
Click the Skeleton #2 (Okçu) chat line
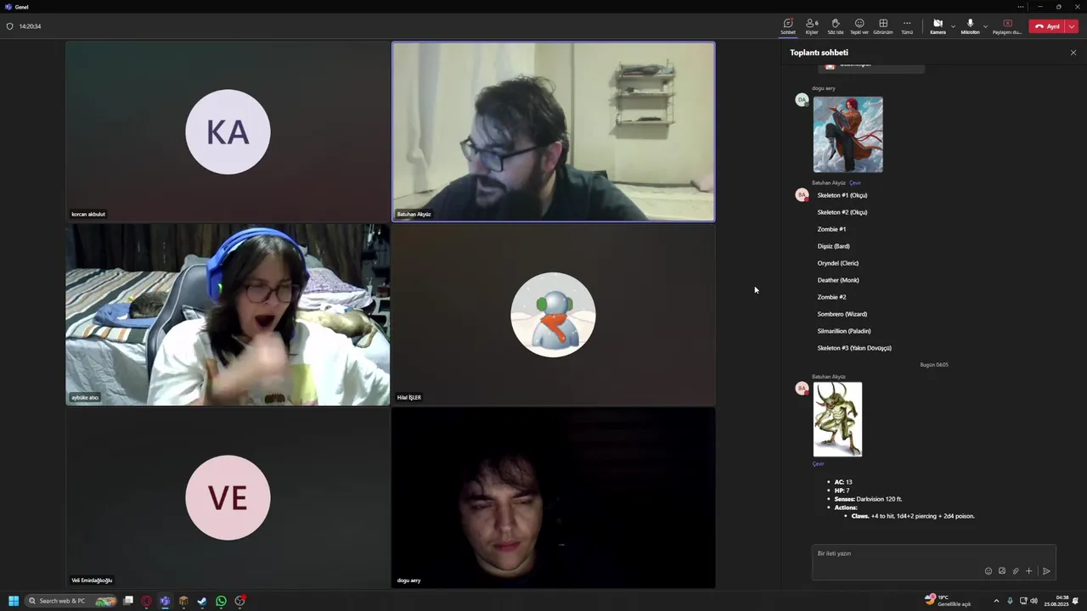[842, 212]
